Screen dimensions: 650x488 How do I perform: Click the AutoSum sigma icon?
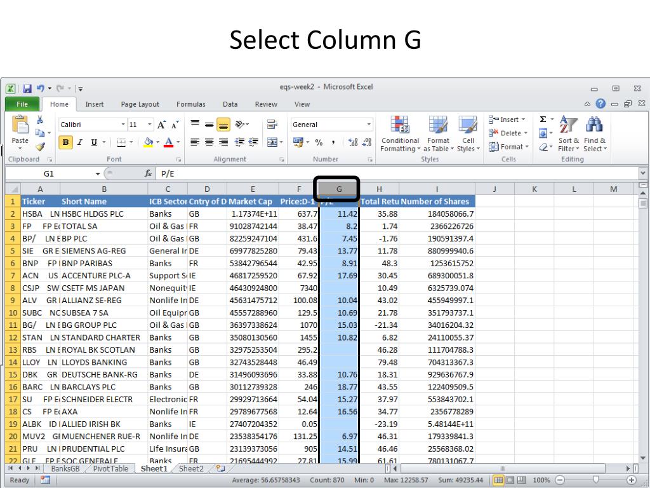pyautogui.click(x=543, y=119)
